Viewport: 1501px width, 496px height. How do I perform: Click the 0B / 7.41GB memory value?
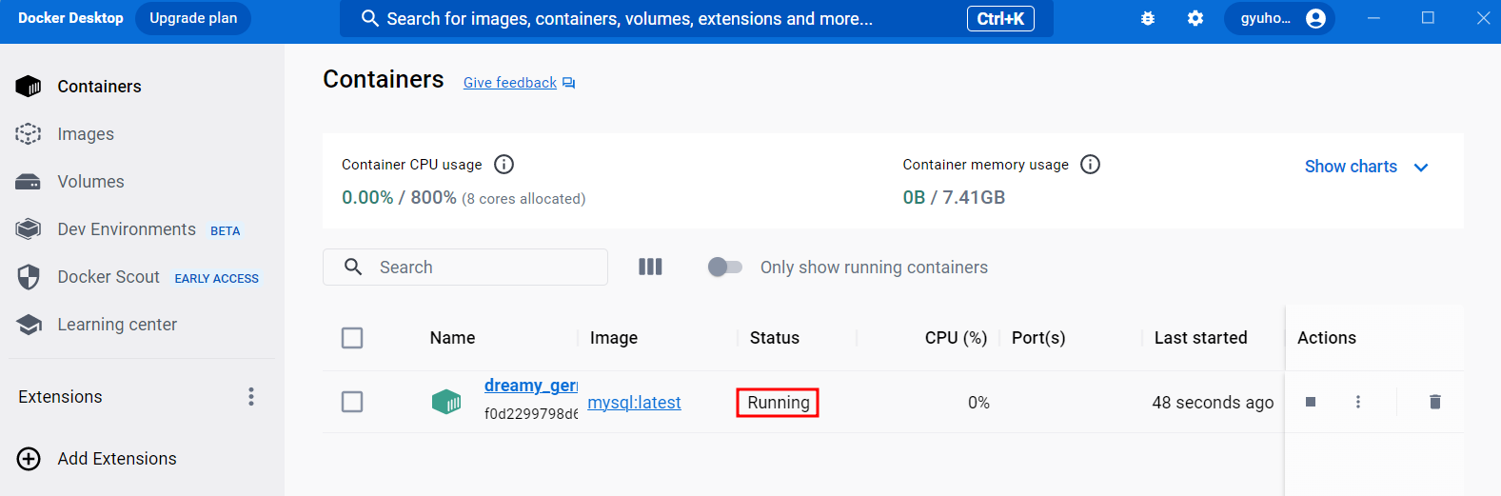954,198
